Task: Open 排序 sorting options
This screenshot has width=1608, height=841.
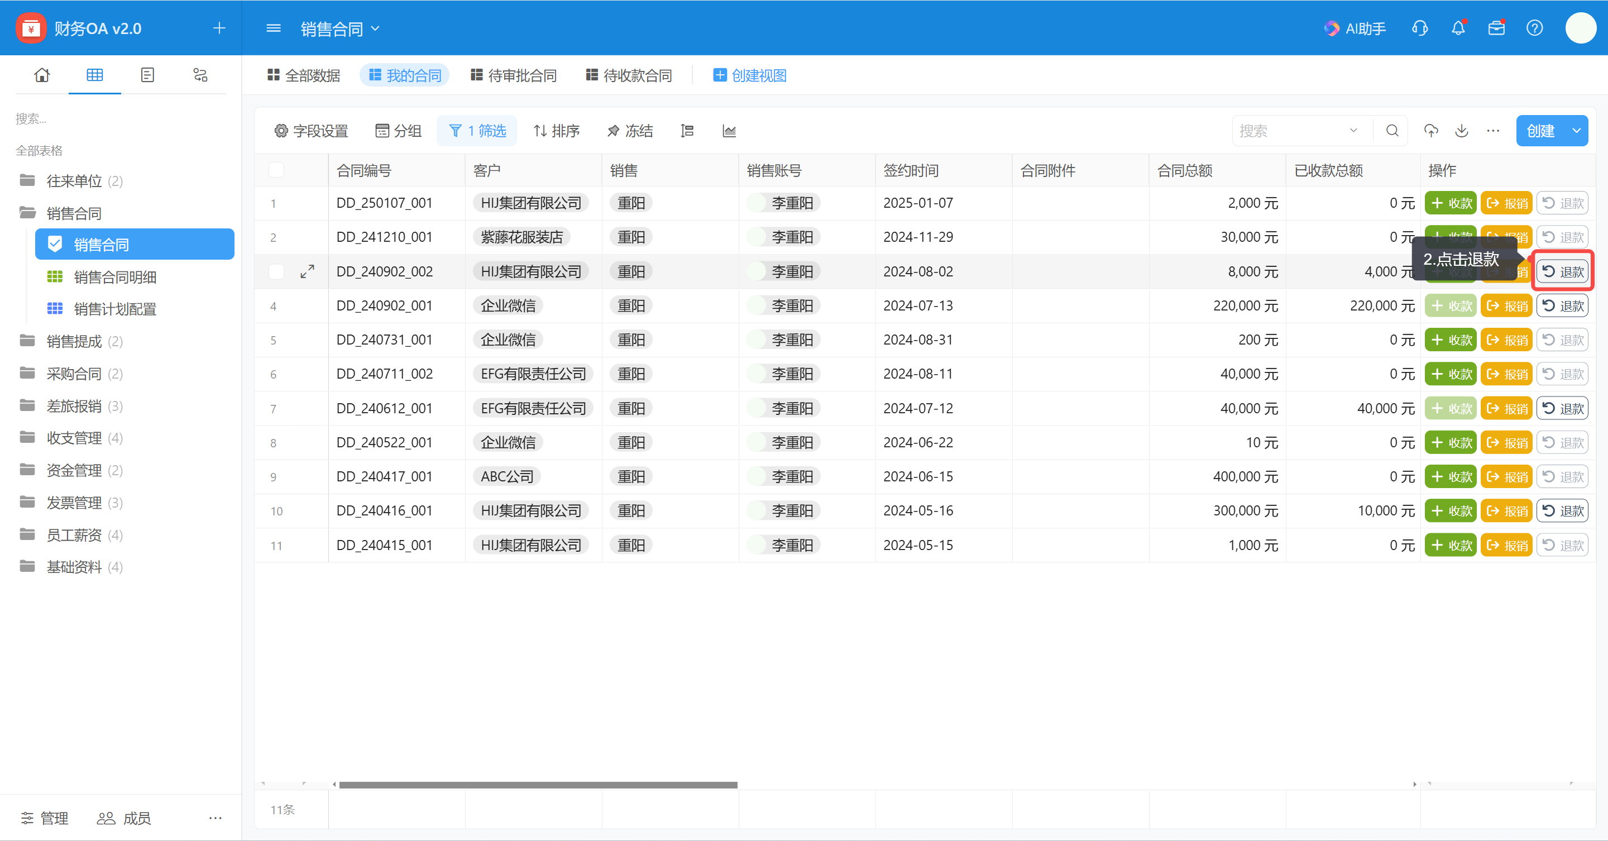Action: [557, 131]
